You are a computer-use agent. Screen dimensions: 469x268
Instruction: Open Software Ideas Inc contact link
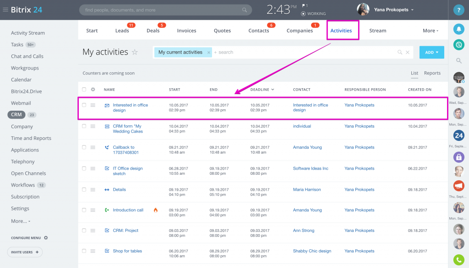click(311, 168)
